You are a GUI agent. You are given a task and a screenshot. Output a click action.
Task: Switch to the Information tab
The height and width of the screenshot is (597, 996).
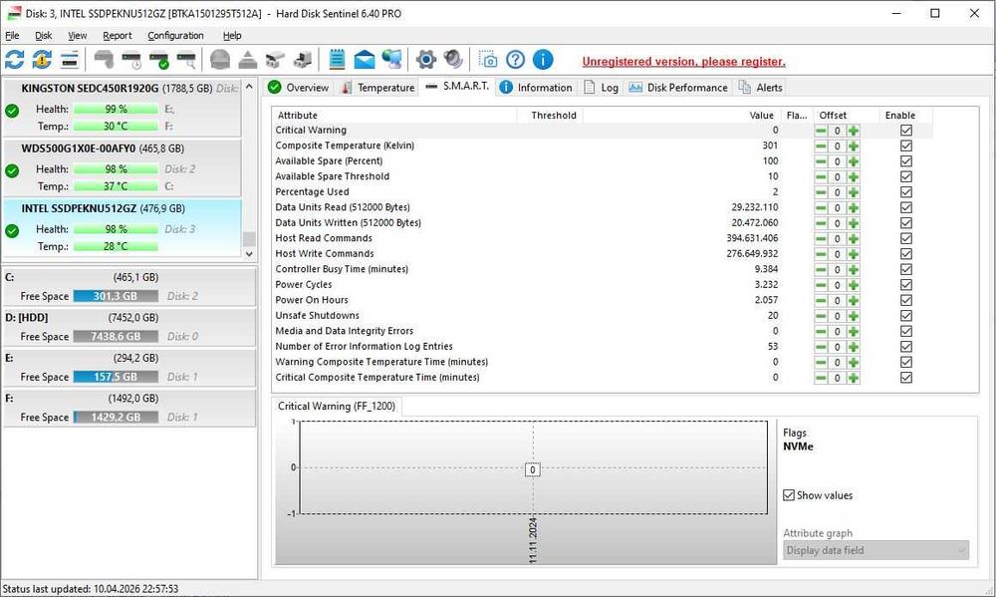tap(536, 88)
